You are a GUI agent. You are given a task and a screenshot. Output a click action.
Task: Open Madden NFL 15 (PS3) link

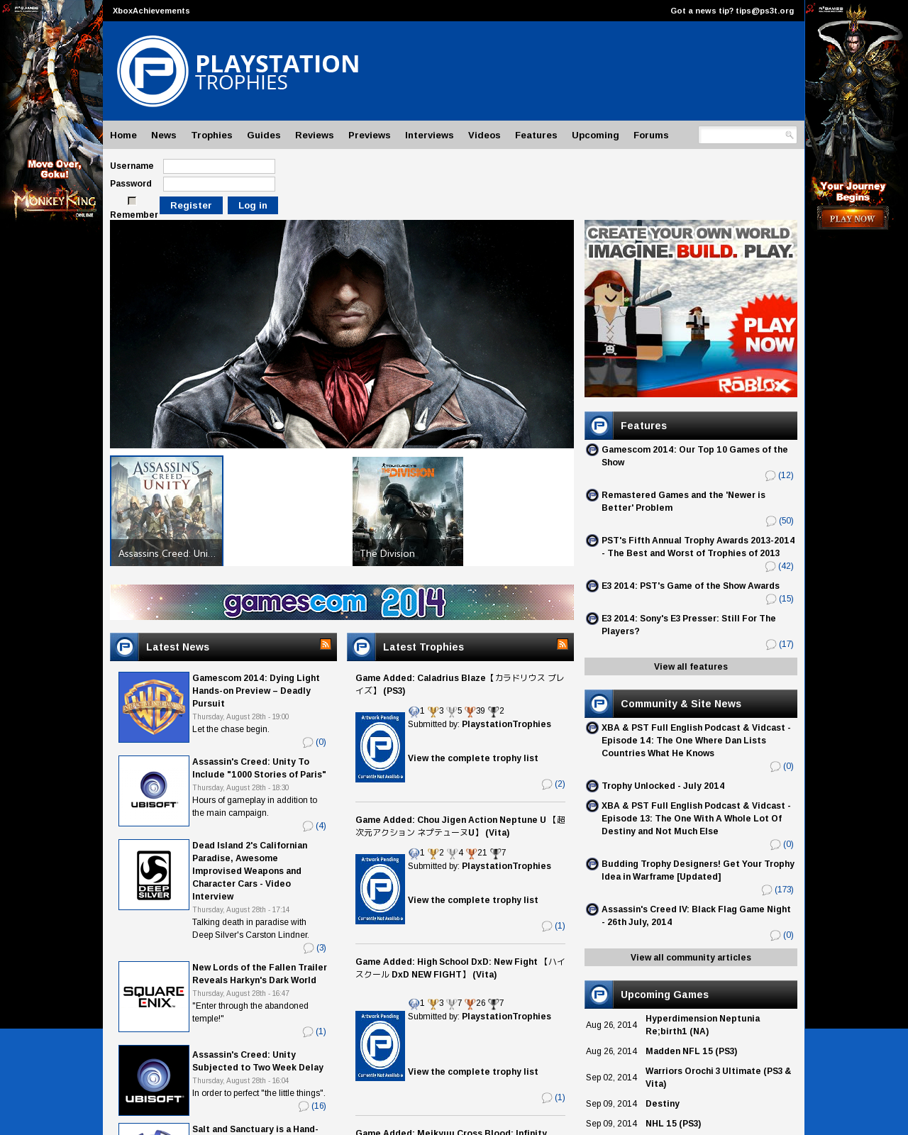click(692, 1051)
